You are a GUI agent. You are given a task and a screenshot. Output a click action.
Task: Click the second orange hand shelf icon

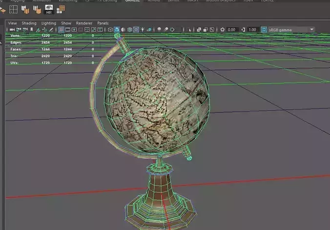[x=37, y=10]
